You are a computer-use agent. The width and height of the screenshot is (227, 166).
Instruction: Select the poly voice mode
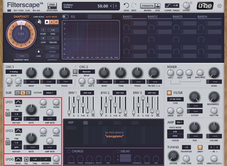[x=175, y=131]
